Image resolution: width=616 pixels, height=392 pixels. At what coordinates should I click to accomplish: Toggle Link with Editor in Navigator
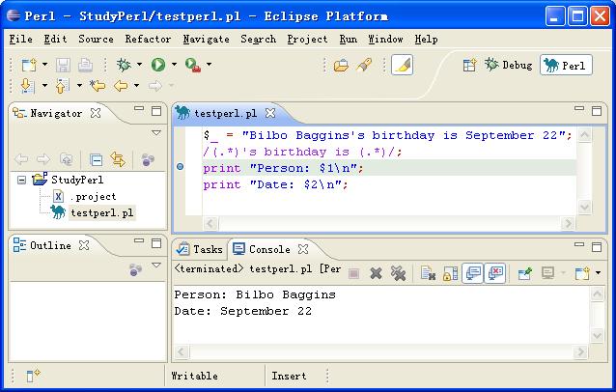coord(118,159)
